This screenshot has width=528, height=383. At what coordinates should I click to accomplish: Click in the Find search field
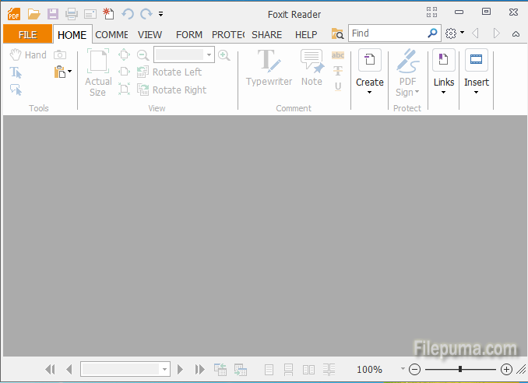[x=386, y=33]
